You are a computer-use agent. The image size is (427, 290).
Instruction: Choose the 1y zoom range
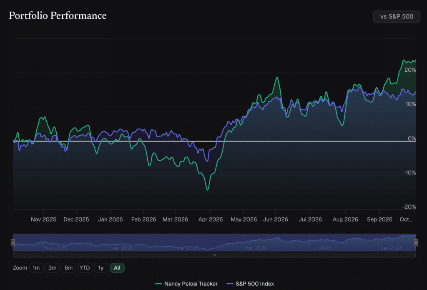tap(101, 268)
